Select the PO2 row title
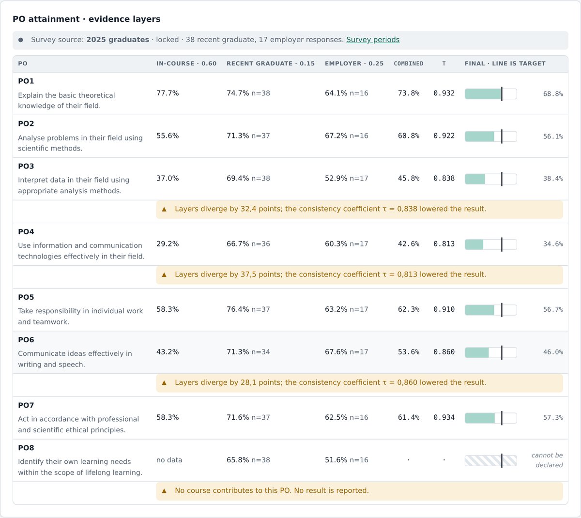Image resolution: width=581 pixels, height=518 pixels. pos(26,123)
